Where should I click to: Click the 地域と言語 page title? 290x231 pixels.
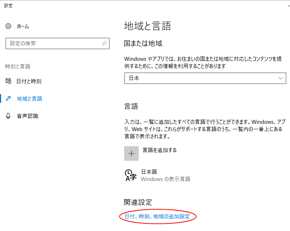click(147, 26)
